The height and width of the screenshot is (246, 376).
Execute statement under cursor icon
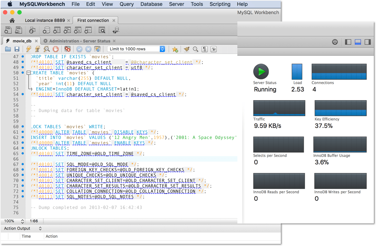point(37,49)
